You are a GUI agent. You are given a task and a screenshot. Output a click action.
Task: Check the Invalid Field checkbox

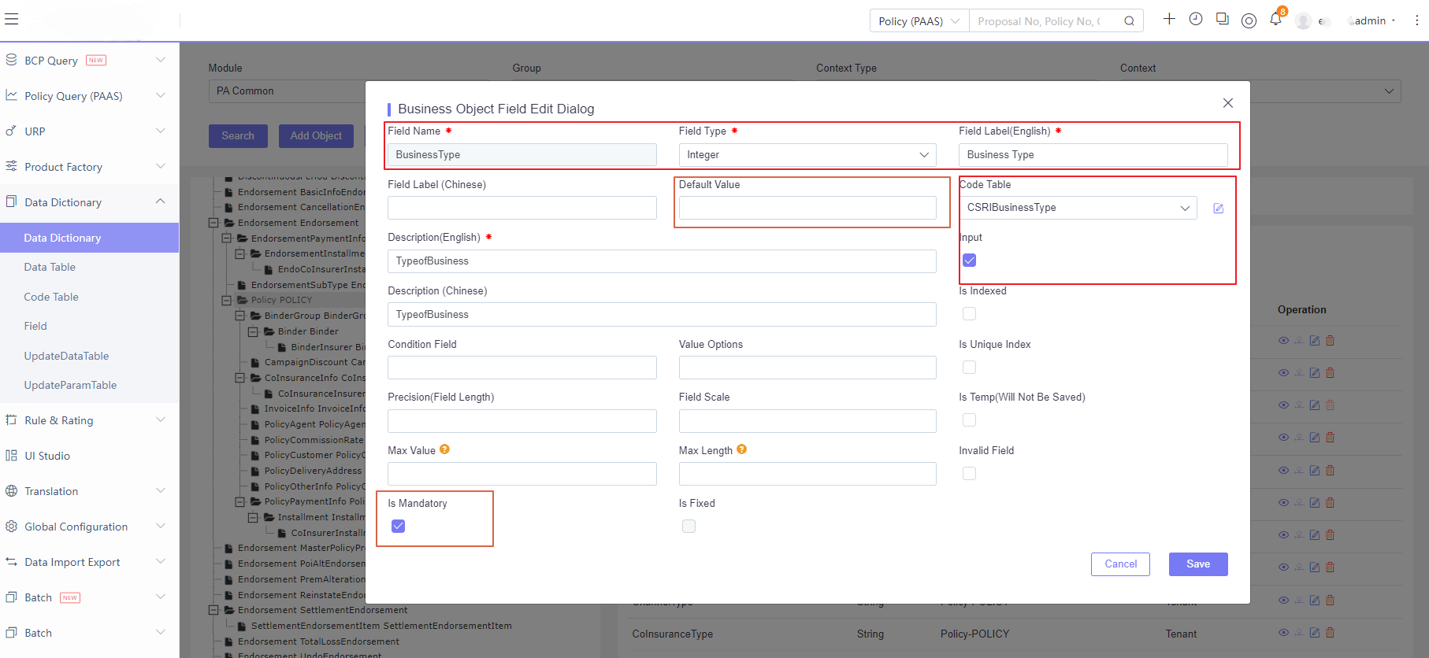pos(969,474)
